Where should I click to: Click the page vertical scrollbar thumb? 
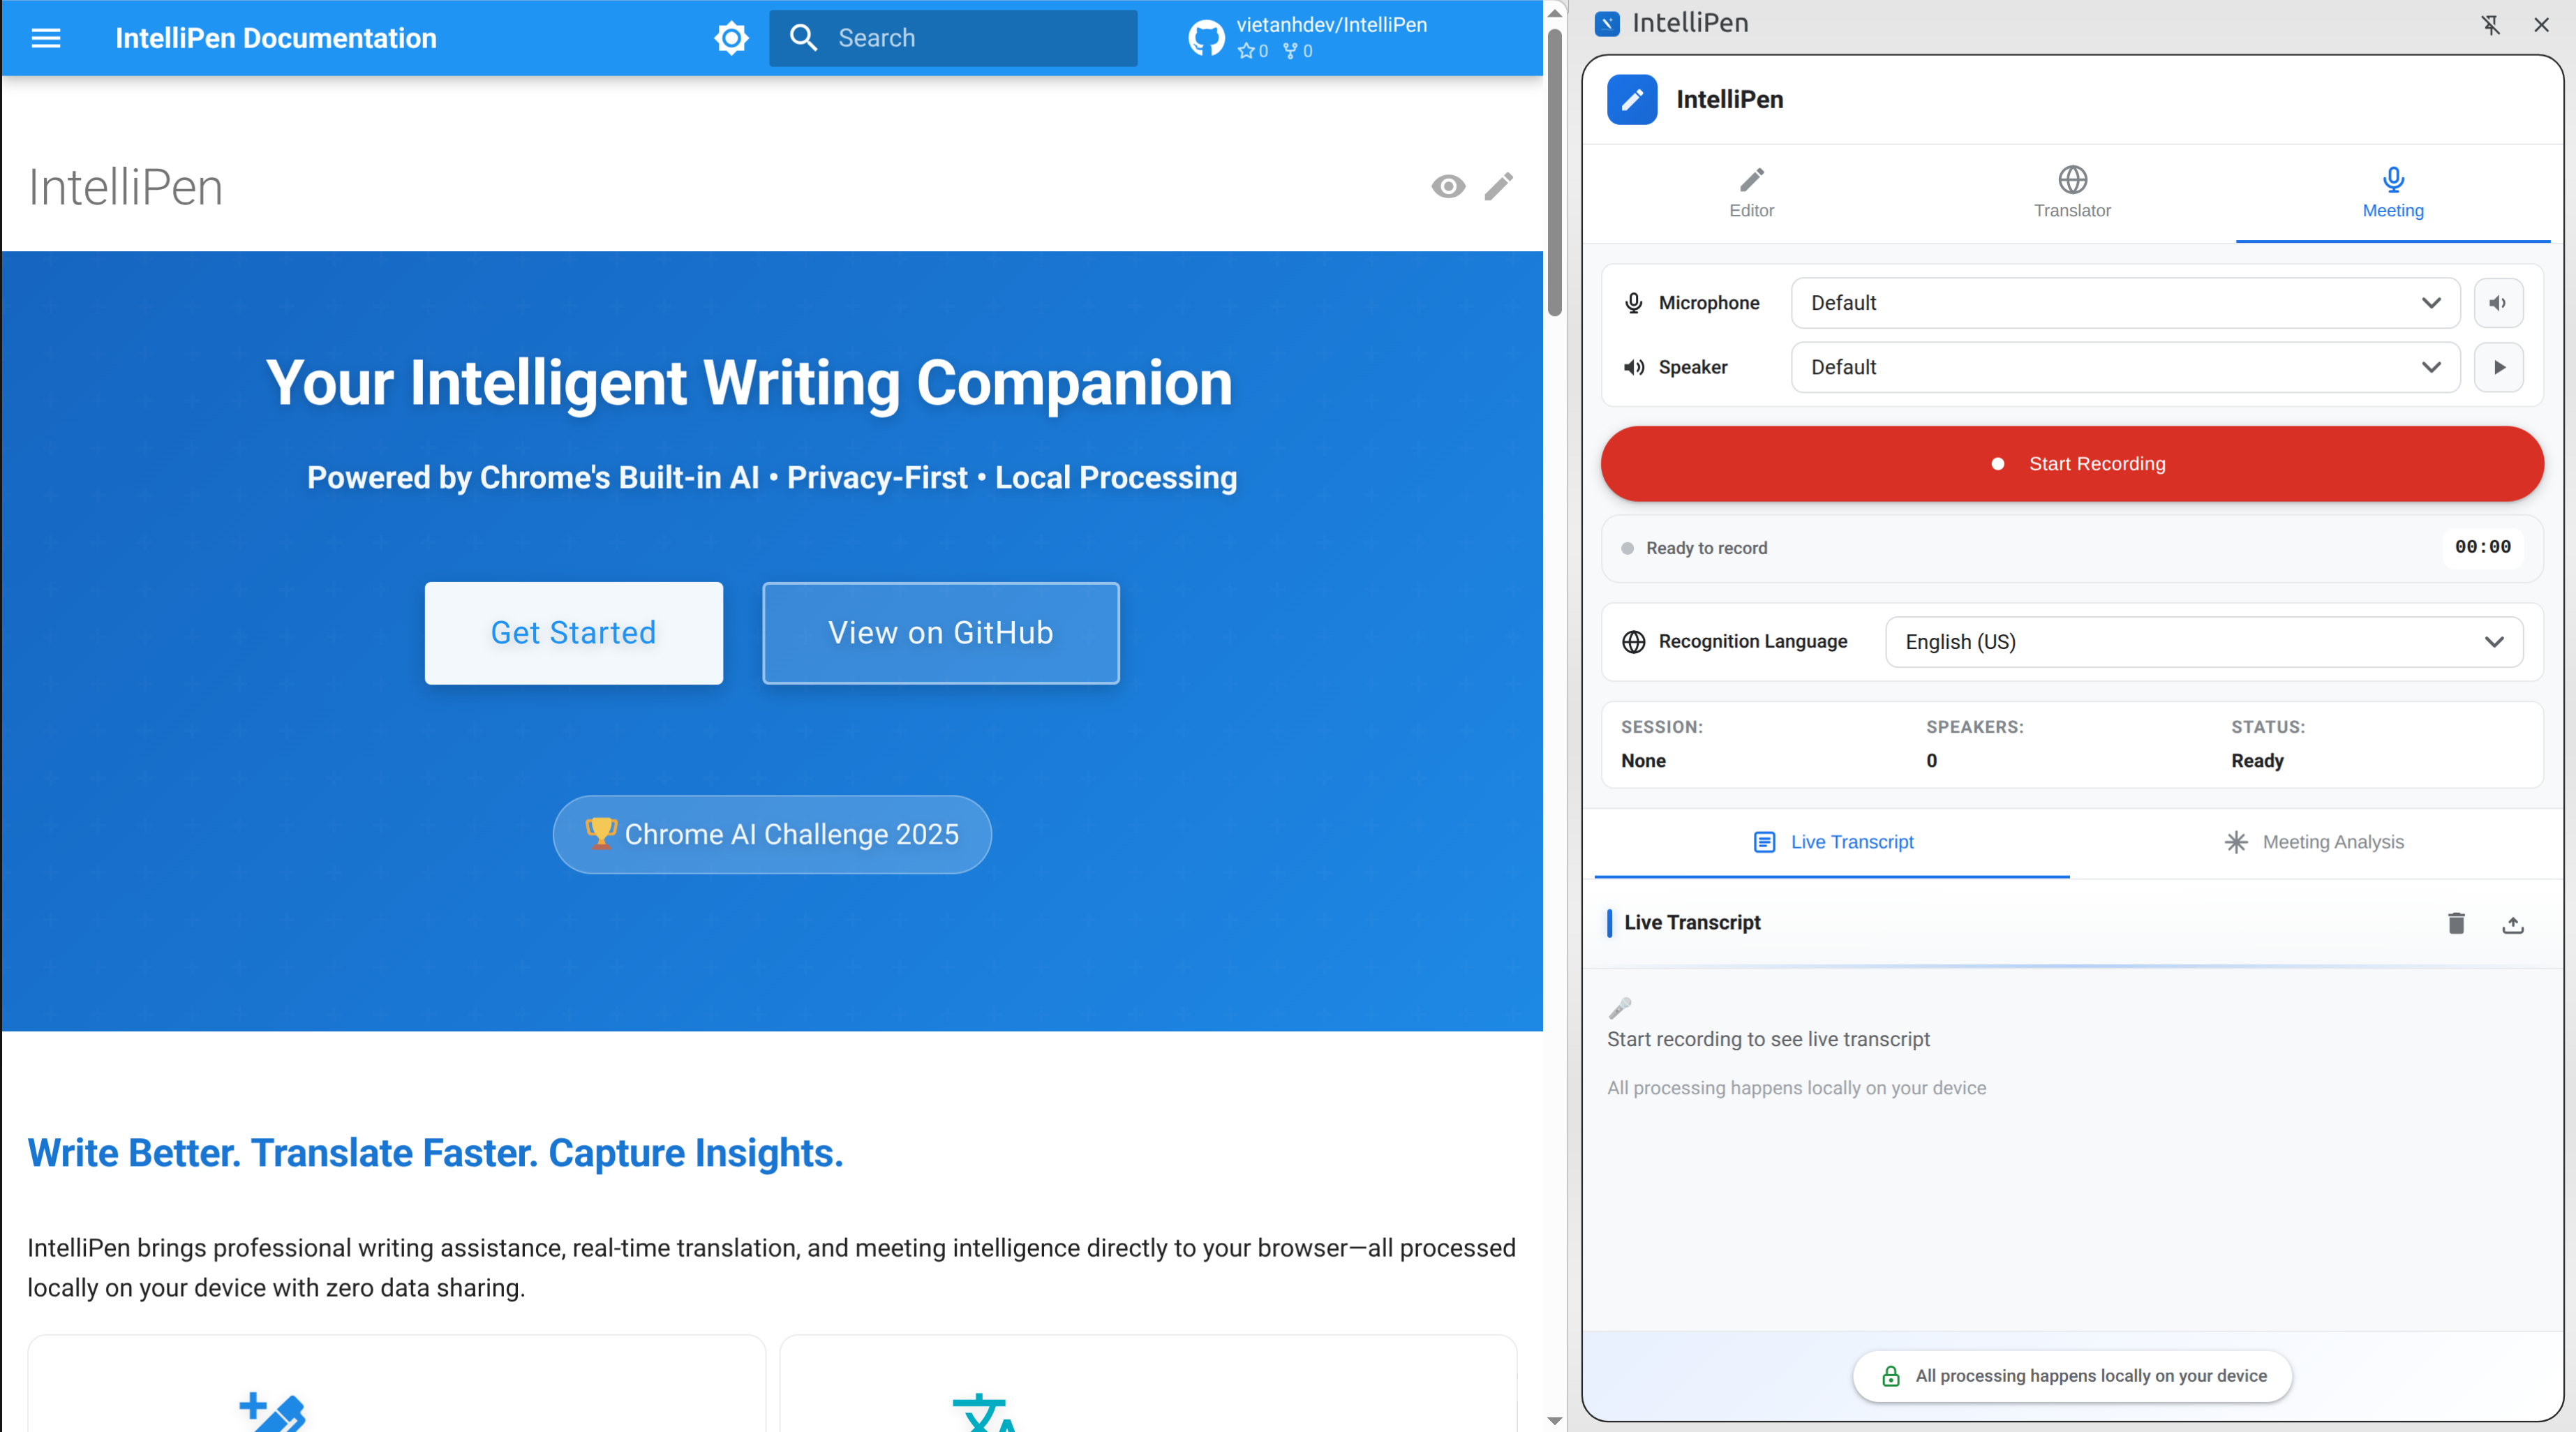[1554, 170]
